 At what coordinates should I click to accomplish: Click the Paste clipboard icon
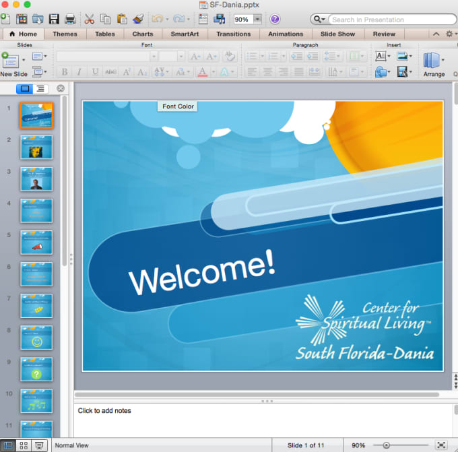pos(122,19)
